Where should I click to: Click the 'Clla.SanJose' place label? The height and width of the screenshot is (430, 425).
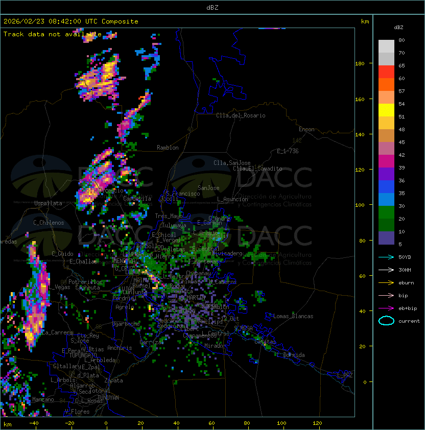(x=232, y=163)
